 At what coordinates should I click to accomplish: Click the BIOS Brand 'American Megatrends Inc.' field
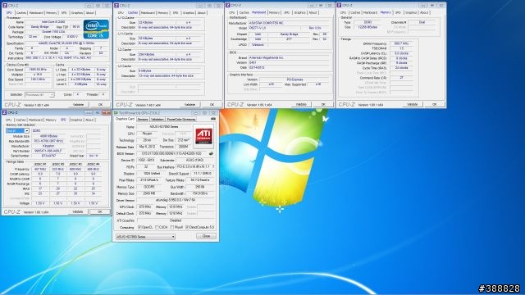(290, 58)
